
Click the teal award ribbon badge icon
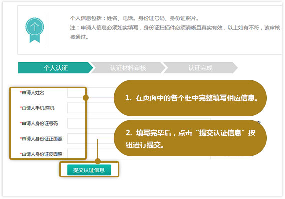[35, 30]
